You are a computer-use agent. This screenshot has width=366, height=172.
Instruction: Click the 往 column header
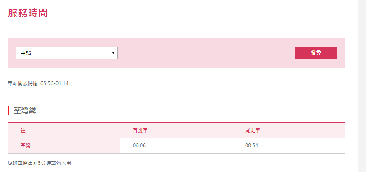point(23,130)
